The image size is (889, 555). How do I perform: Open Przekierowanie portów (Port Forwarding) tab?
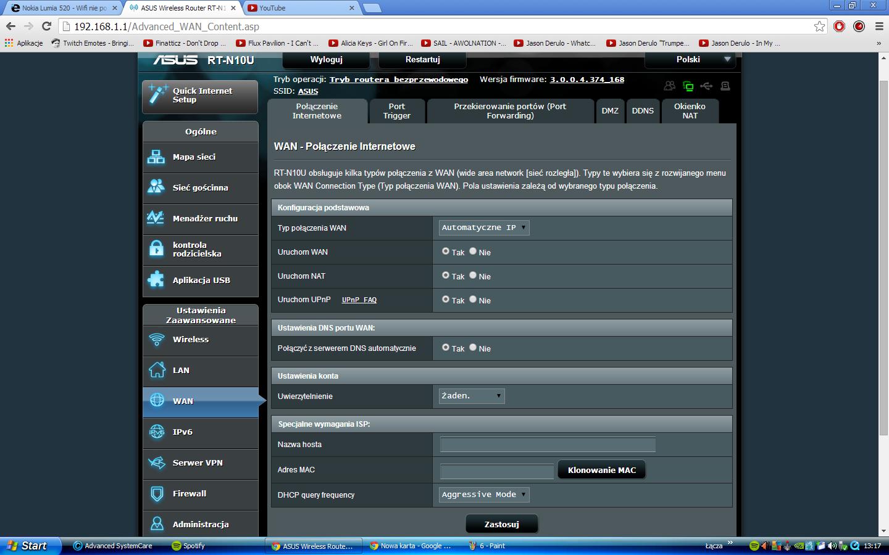510,111
